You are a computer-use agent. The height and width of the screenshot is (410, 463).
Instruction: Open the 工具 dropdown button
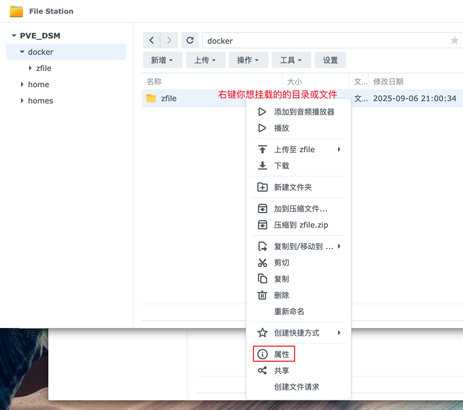(291, 60)
